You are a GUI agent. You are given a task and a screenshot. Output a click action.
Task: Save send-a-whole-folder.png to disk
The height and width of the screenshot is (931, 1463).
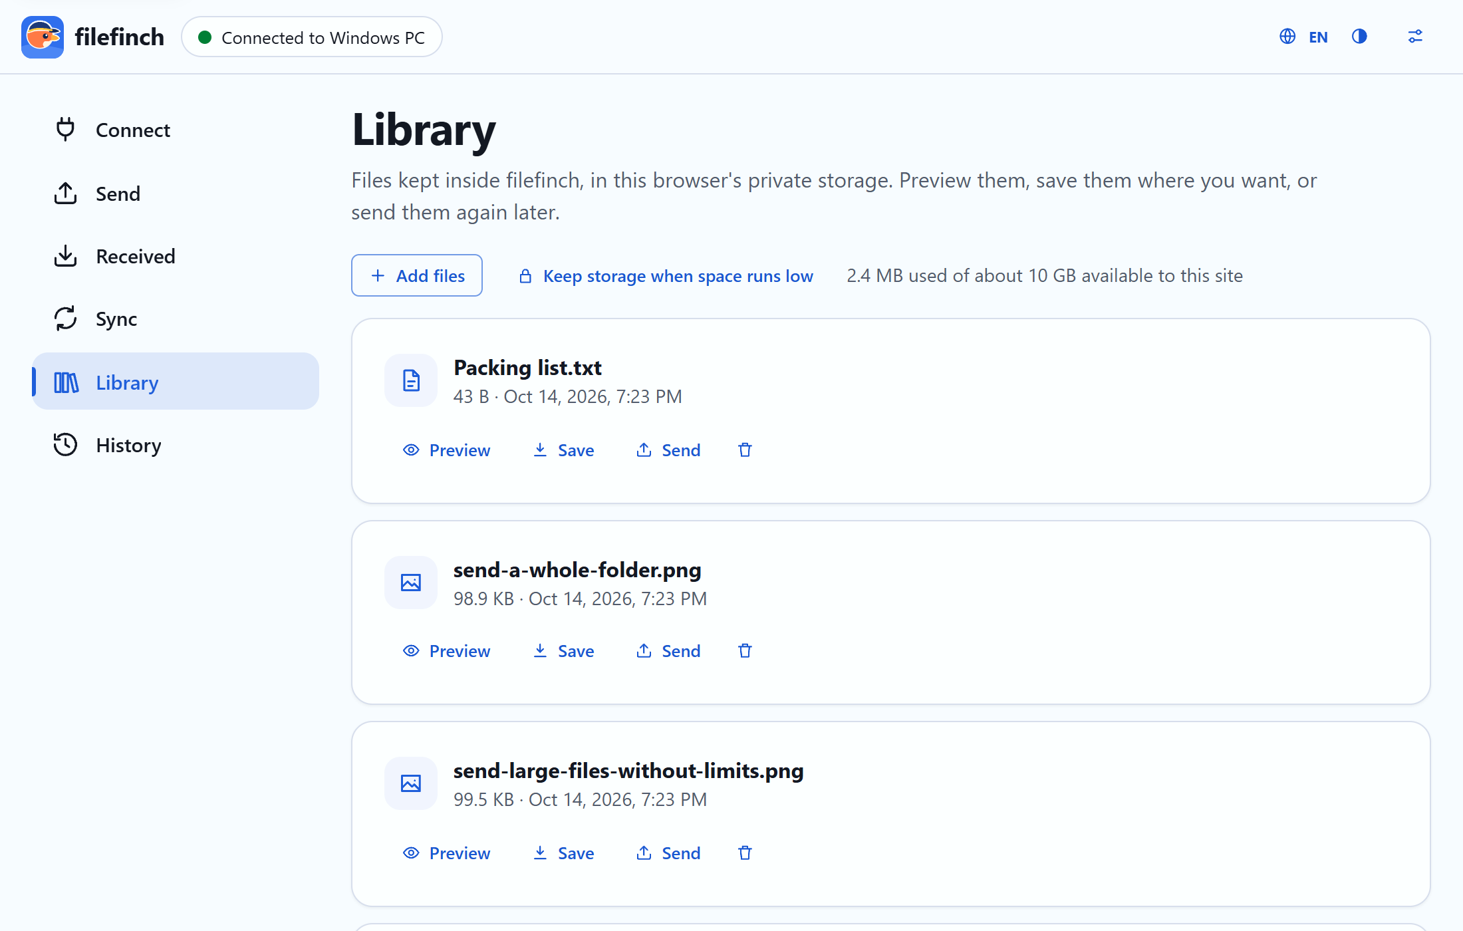[564, 651]
